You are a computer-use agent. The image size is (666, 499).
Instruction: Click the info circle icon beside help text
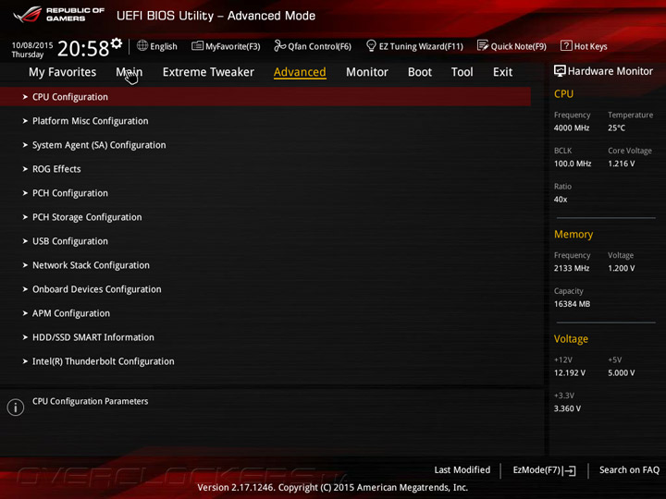click(16, 407)
